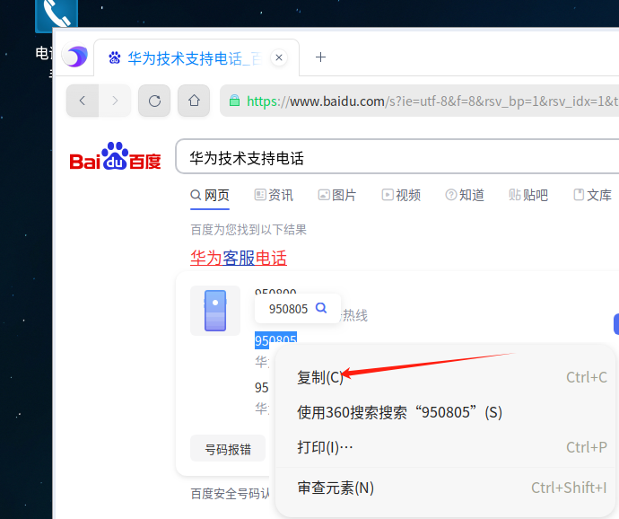Switch to 贴吧 search tab
The height and width of the screenshot is (519, 619).
(x=528, y=195)
